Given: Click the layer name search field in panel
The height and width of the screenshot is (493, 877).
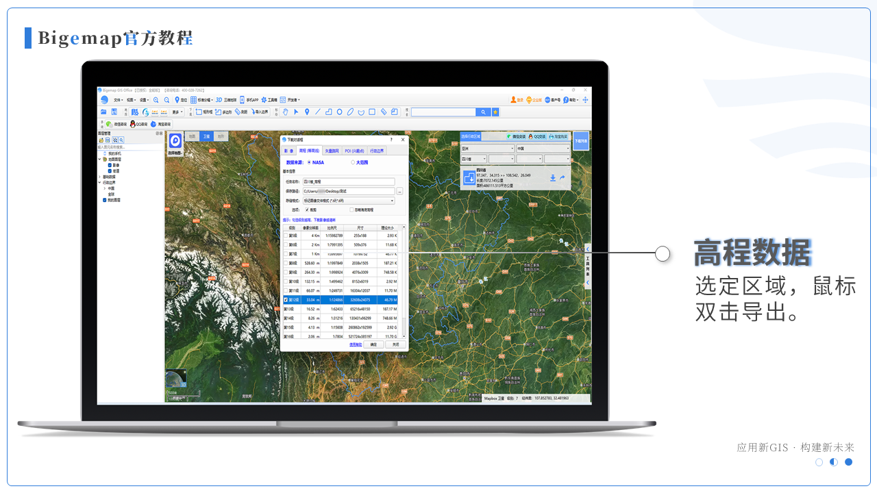Looking at the screenshot, I should click(x=129, y=147).
